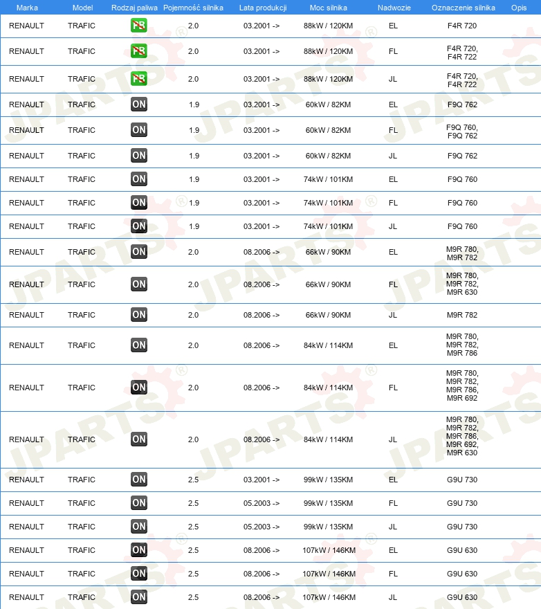Click the petrol PB icon in the 88kW FL row
This screenshot has height=609, width=541.
tap(138, 51)
